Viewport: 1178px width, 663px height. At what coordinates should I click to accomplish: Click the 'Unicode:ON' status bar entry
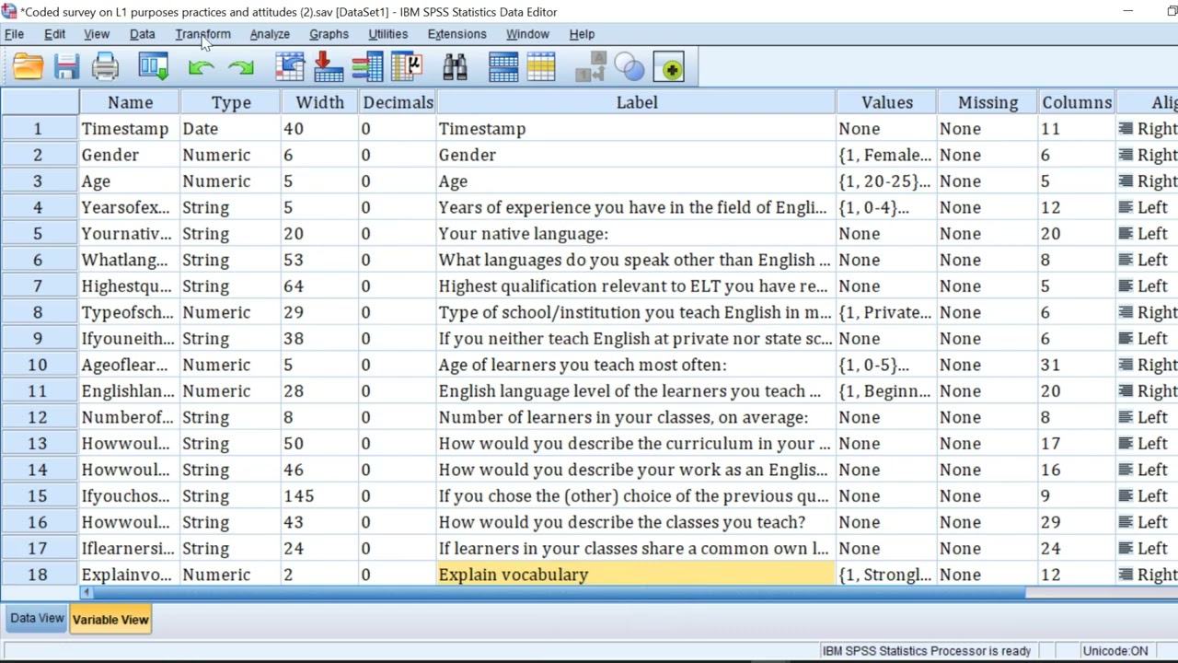pyautogui.click(x=1114, y=651)
